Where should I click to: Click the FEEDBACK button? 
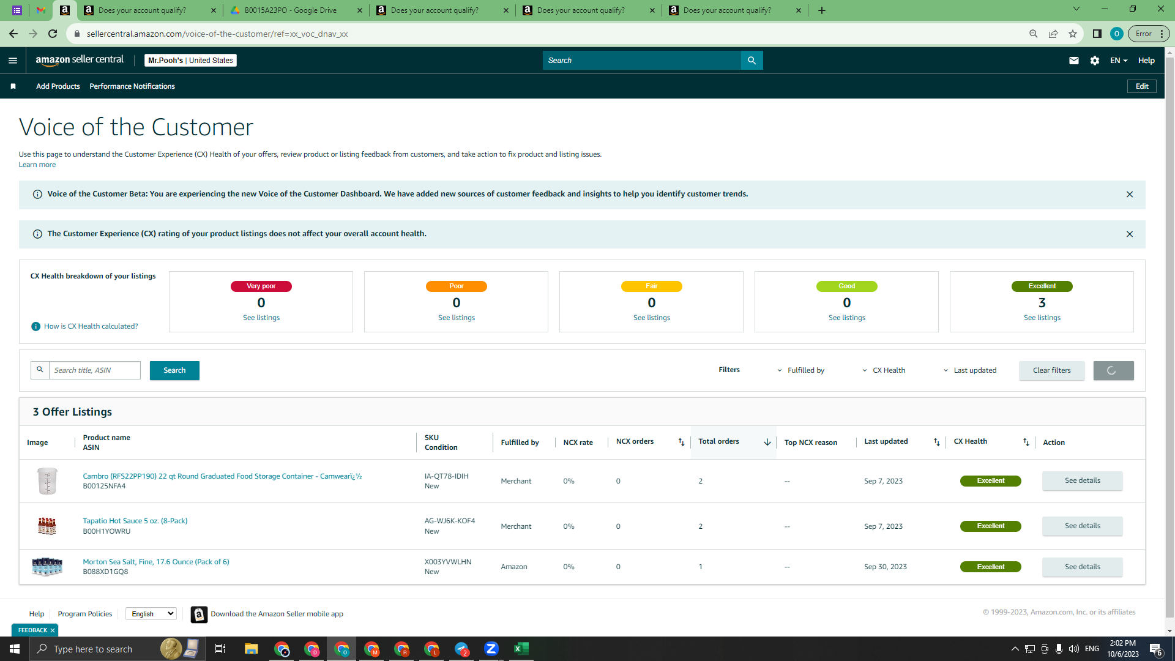pos(32,630)
